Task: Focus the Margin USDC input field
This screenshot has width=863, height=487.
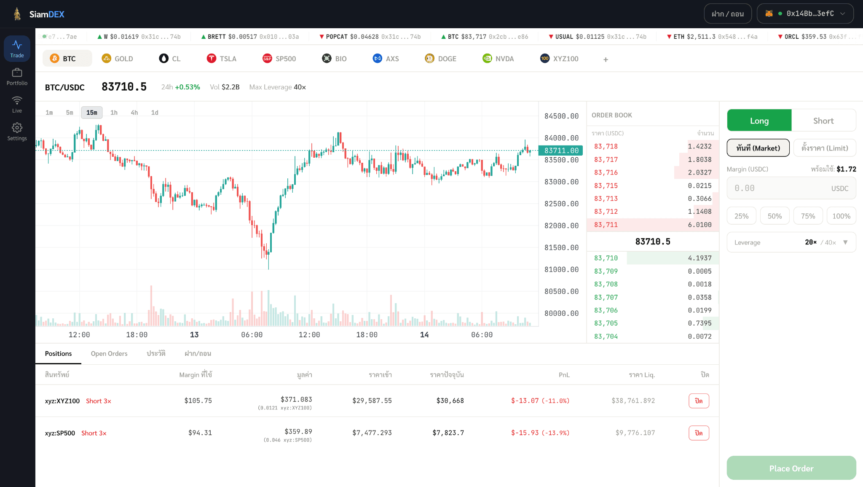Action: [x=791, y=188]
